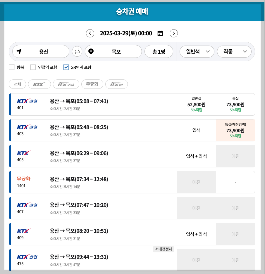Click the next date arrow
The height and width of the screenshot is (274, 265).
[173, 33]
